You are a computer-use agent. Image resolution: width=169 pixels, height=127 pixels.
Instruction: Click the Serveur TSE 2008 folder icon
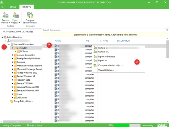15,84
